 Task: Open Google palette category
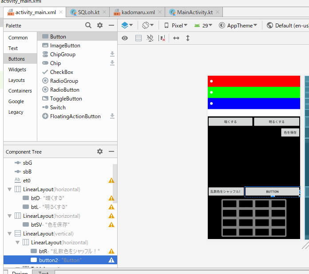[20, 101]
